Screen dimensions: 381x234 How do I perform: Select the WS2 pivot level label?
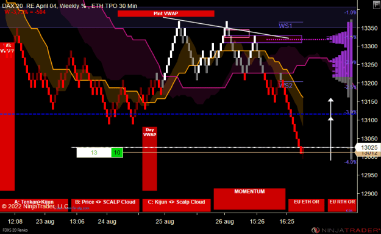click(285, 86)
